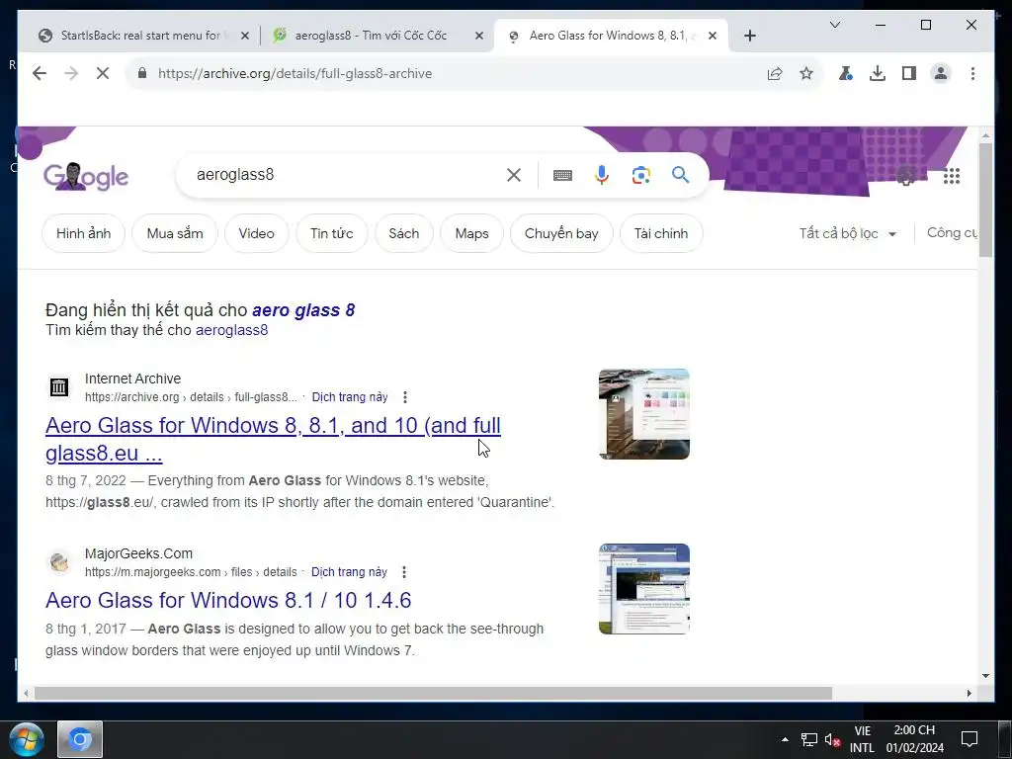The width and height of the screenshot is (1012, 759).
Task: Switch to StartIsBack tab
Action: click(140, 36)
